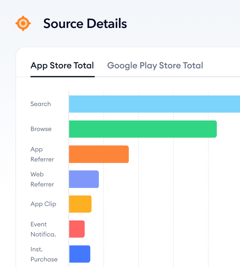Click the purple Web Referrer bar
The image size is (240, 267).
pyautogui.click(x=84, y=179)
